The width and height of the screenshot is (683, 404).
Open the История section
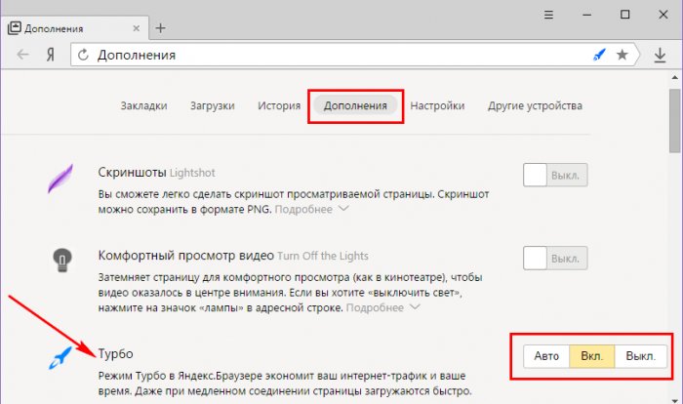pos(279,106)
